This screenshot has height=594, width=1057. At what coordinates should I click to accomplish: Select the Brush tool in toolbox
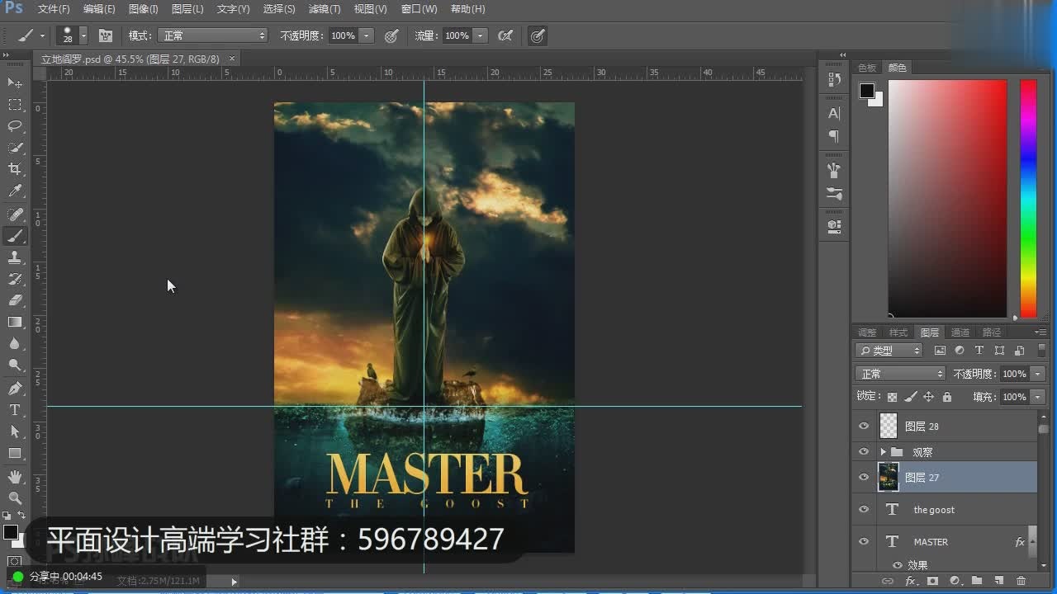click(15, 236)
